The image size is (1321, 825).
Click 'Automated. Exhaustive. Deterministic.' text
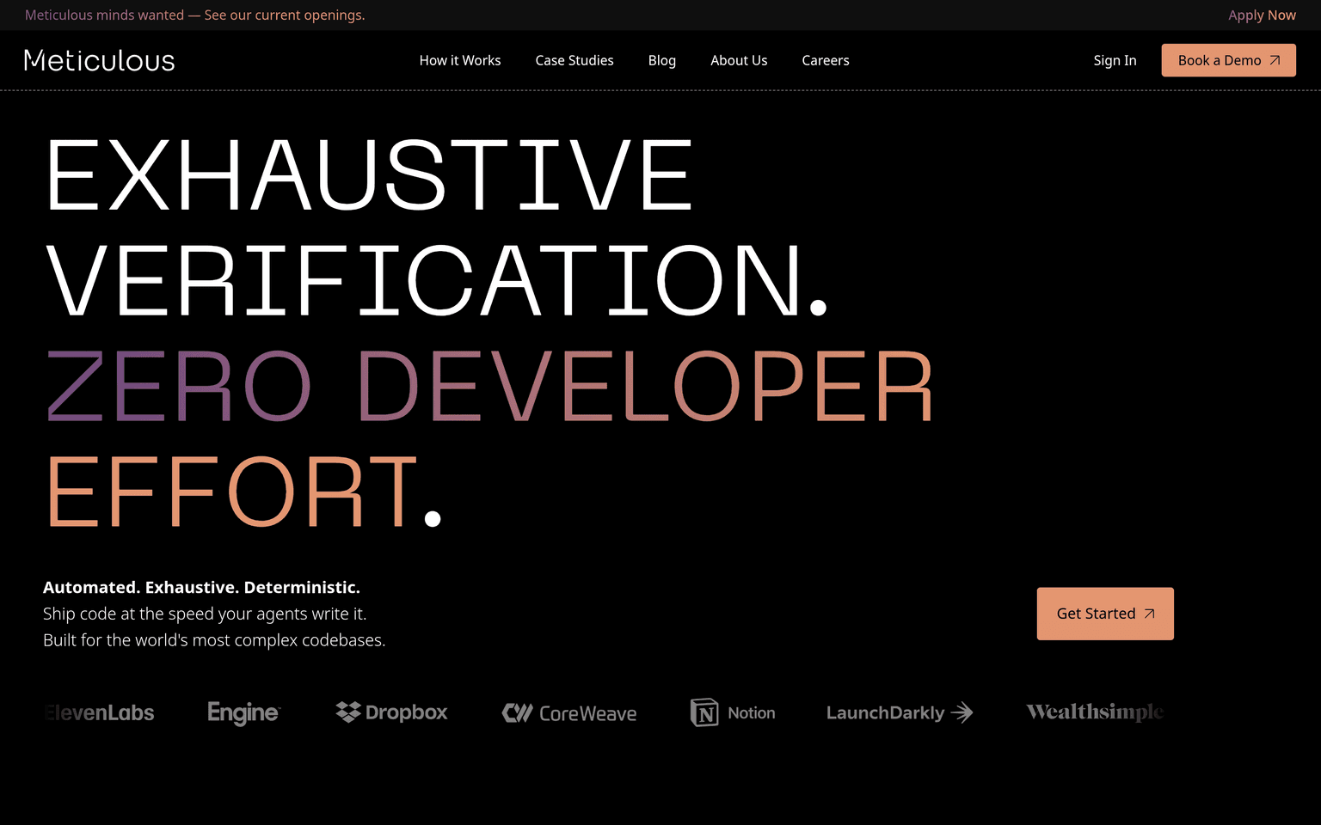[x=201, y=587]
